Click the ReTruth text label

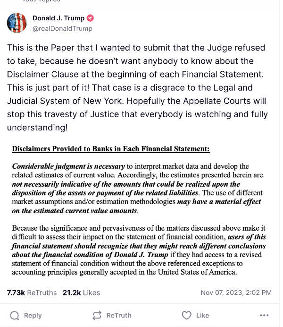click(x=119, y=315)
